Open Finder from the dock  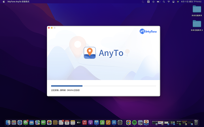tap(8, 122)
